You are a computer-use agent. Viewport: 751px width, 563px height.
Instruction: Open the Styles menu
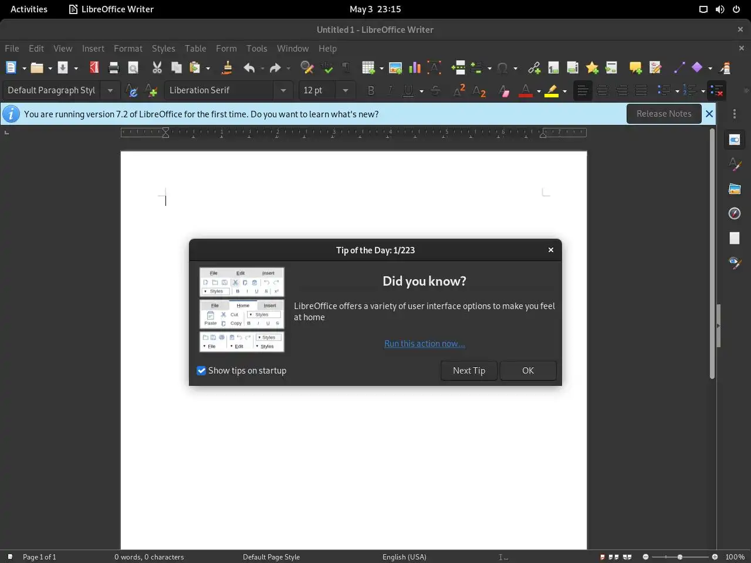pos(163,49)
